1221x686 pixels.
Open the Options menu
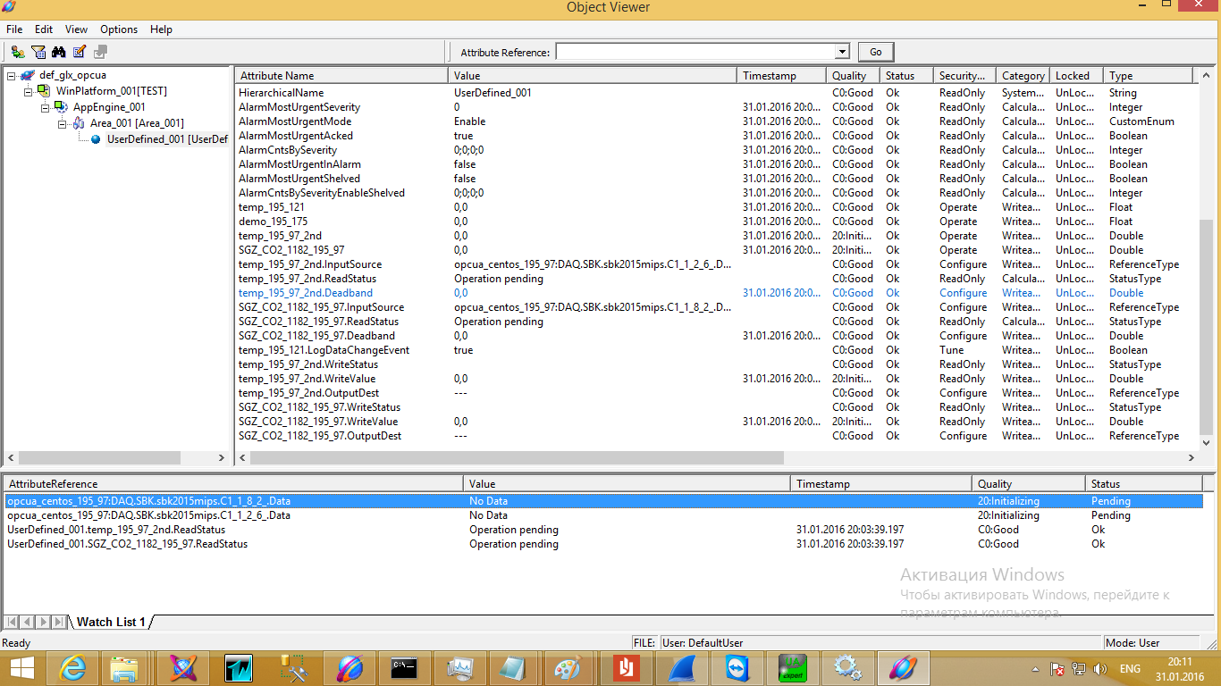click(x=118, y=29)
